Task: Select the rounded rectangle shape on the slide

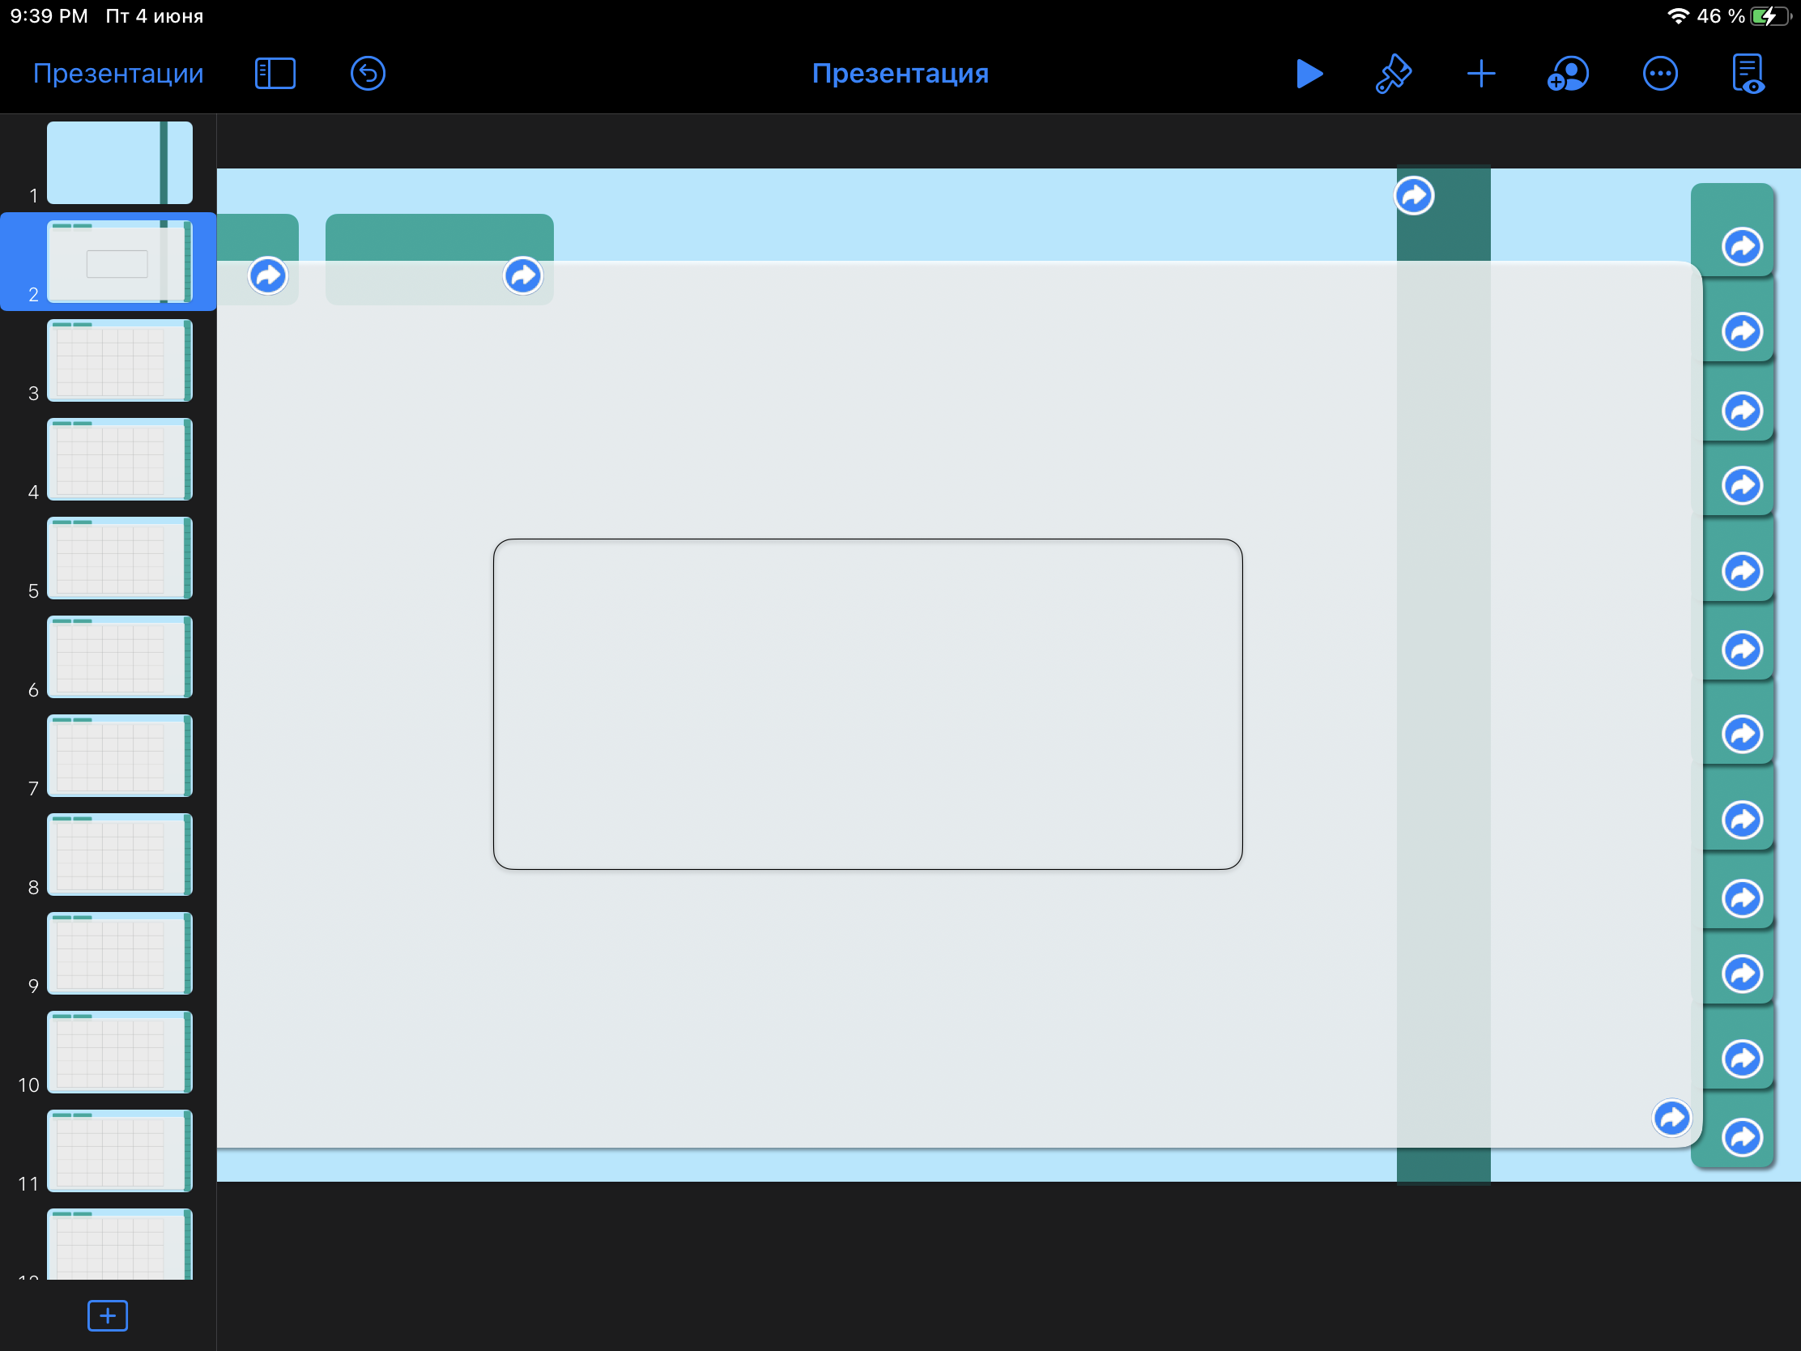Action: coord(868,705)
